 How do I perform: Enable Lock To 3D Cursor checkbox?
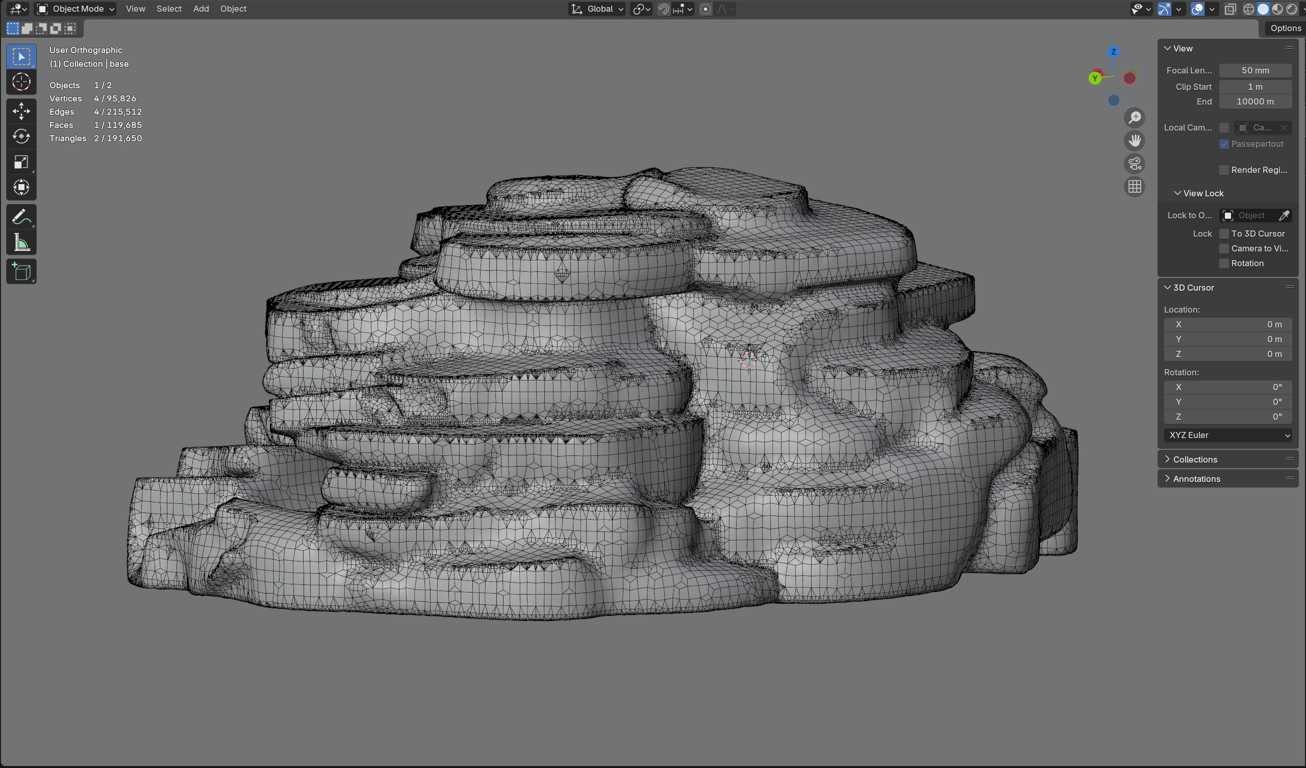click(x=1224, y=234)
